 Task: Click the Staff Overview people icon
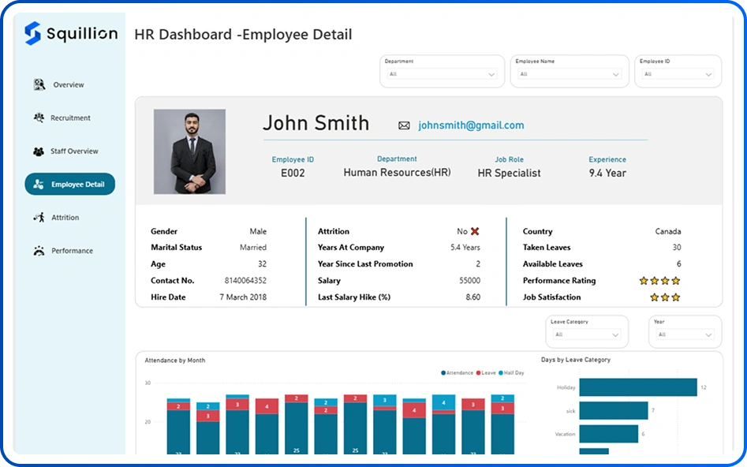click(39, 151)
